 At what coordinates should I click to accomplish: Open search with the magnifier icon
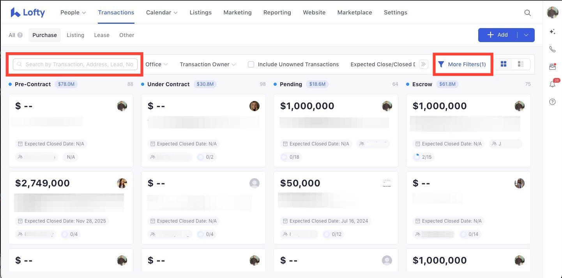click(527, 13)
